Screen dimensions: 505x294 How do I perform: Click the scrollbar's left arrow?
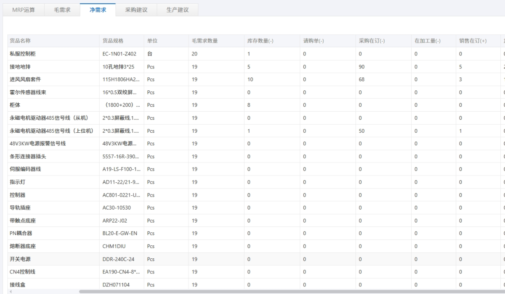pyautogui.click(x=10, y=291)
